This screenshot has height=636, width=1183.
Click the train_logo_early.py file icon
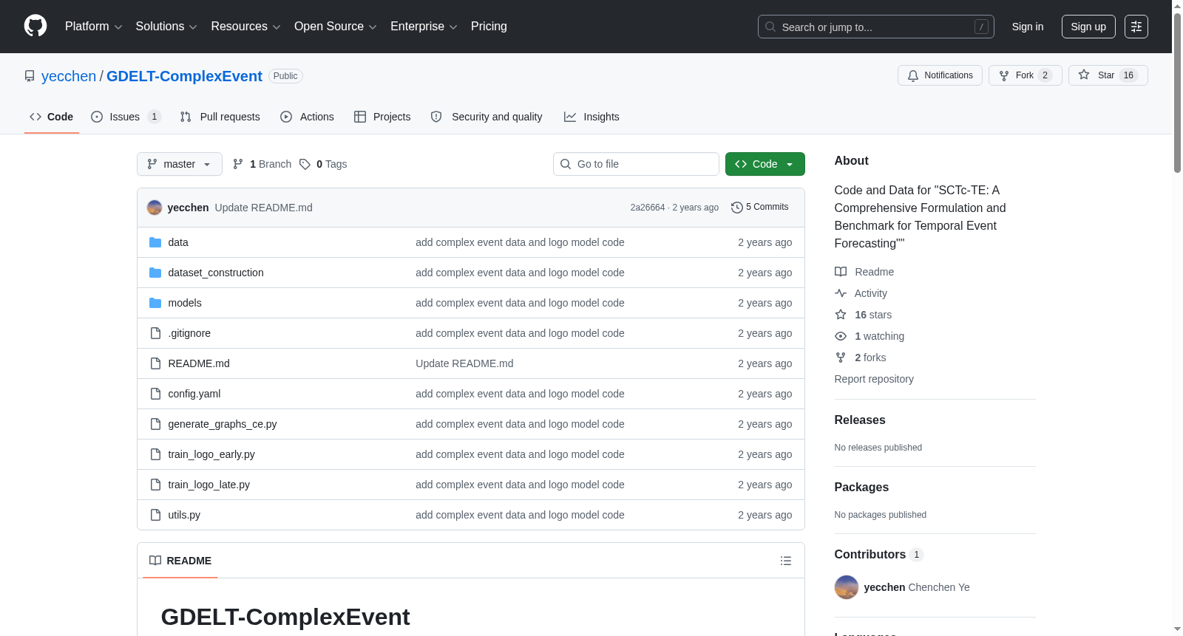pyautogui.click(x=155, y=454)
